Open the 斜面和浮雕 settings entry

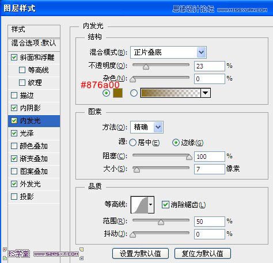[x=37, y=57]
